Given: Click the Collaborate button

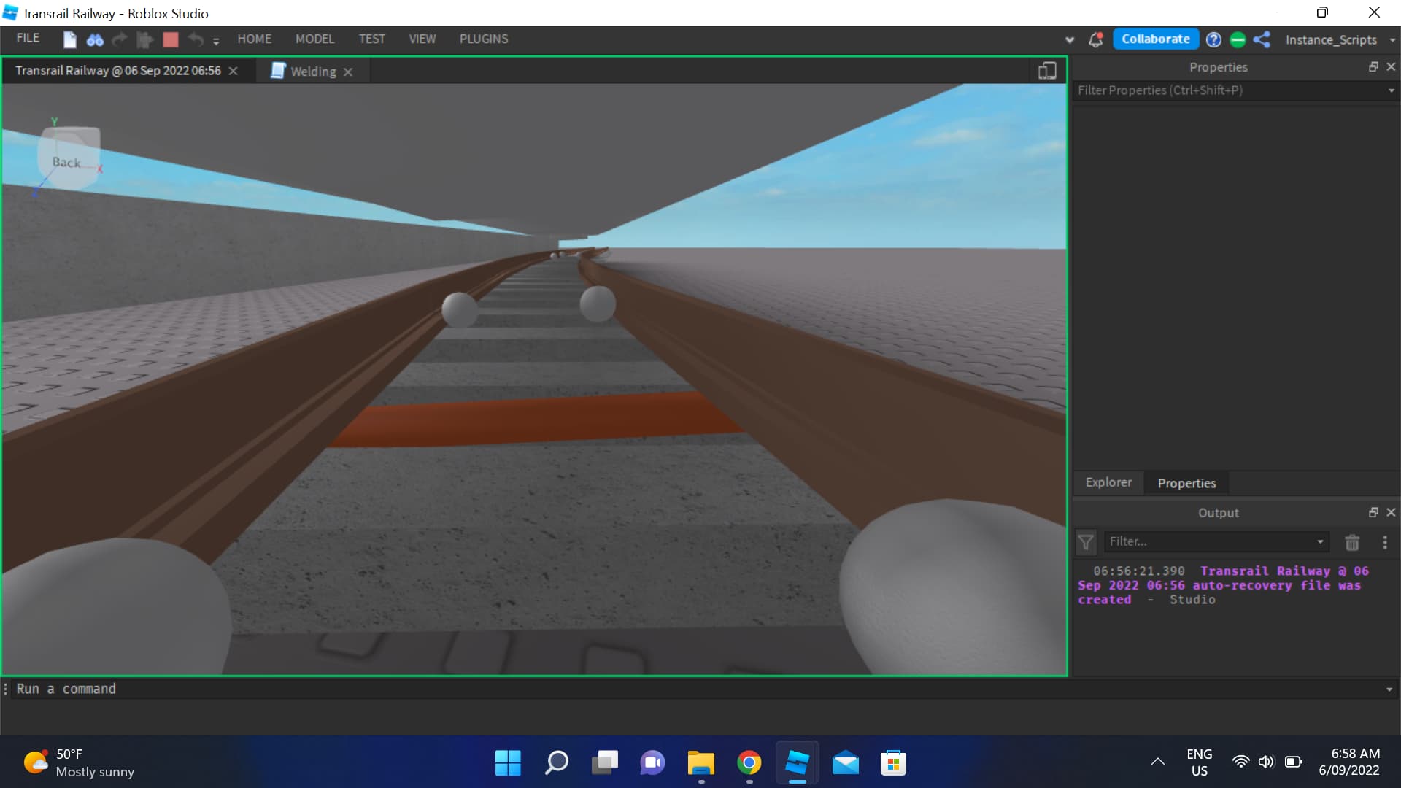Looking at the screenshot, I should [1156, 39].
